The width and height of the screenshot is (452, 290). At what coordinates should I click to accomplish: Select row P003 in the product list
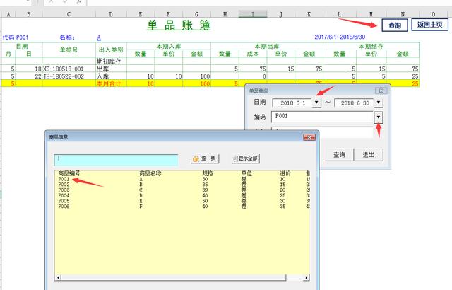182,190
